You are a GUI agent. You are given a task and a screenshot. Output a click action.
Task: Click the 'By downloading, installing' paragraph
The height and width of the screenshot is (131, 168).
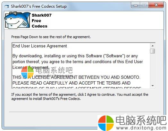pos(78,61)
